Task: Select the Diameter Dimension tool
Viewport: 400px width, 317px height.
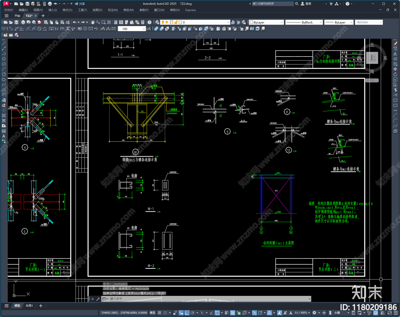Action: (x=39, y=29)
